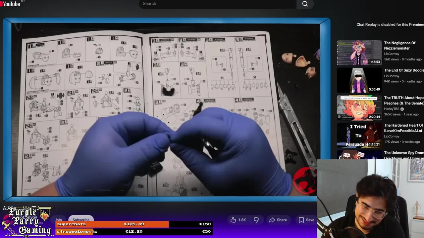Click LioConvoy under The End Of Suzy Doodle
424x238 pixels.
point(392,76)
